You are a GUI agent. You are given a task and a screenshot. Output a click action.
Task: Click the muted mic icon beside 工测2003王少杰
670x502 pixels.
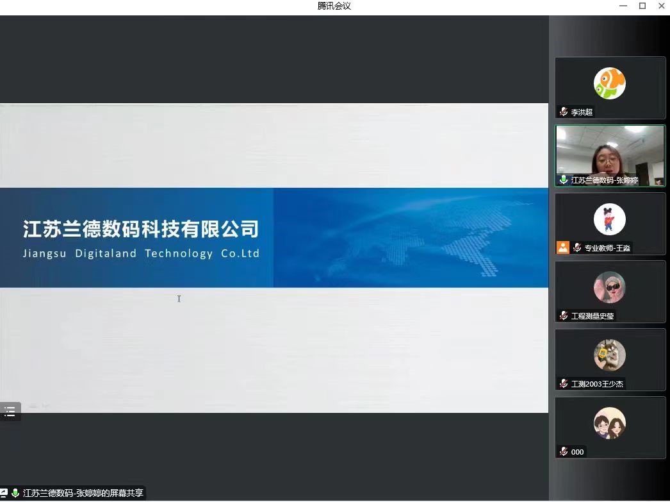click(x=563, y=383)
